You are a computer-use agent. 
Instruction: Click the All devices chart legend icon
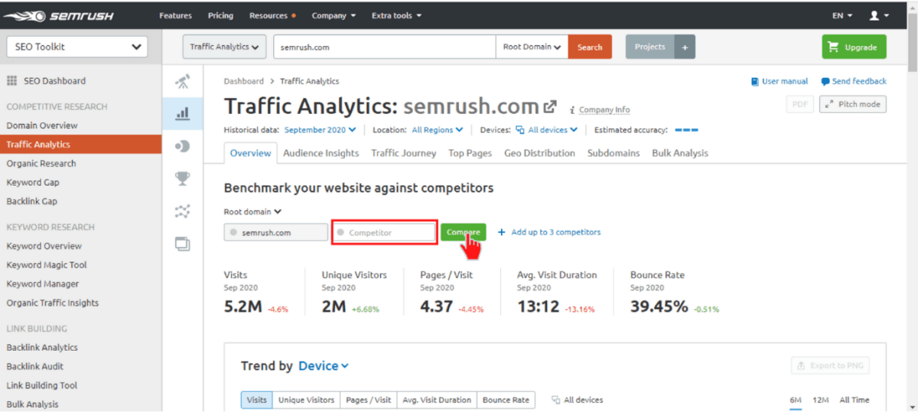556,400
